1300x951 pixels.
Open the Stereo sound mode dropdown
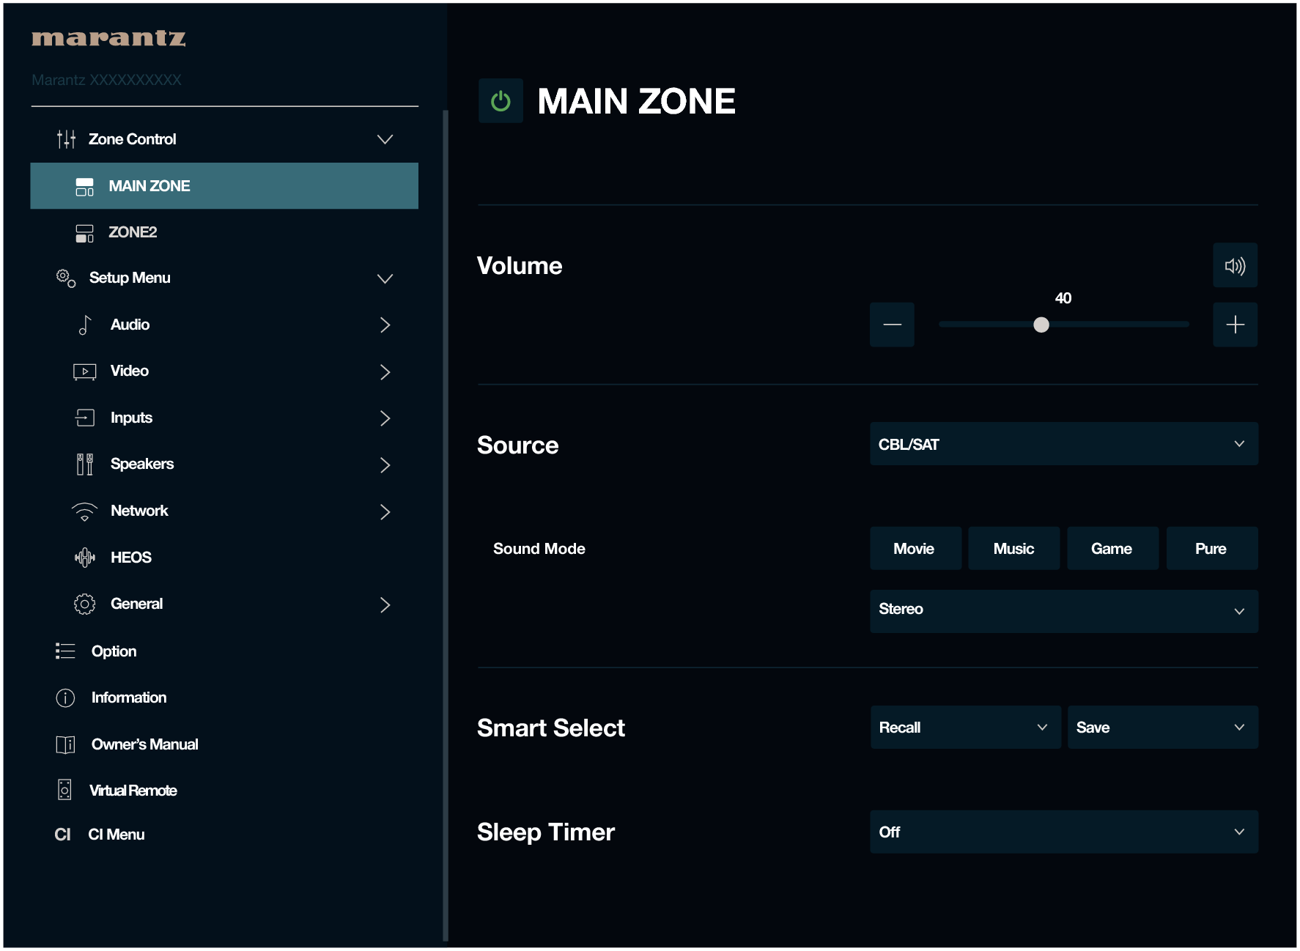[1063, 611]
